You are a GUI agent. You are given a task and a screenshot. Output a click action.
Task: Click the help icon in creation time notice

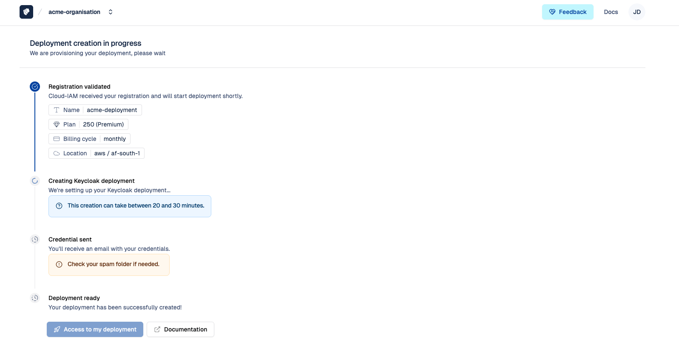click(x=59, y=206)
